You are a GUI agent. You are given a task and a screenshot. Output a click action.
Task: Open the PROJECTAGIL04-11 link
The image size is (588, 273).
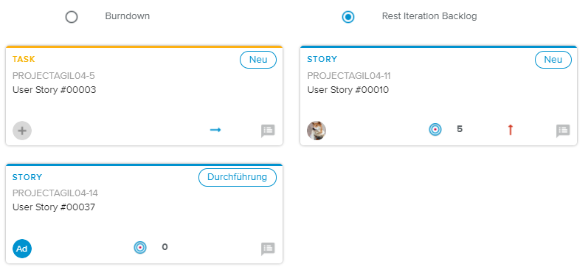[349, 76]
